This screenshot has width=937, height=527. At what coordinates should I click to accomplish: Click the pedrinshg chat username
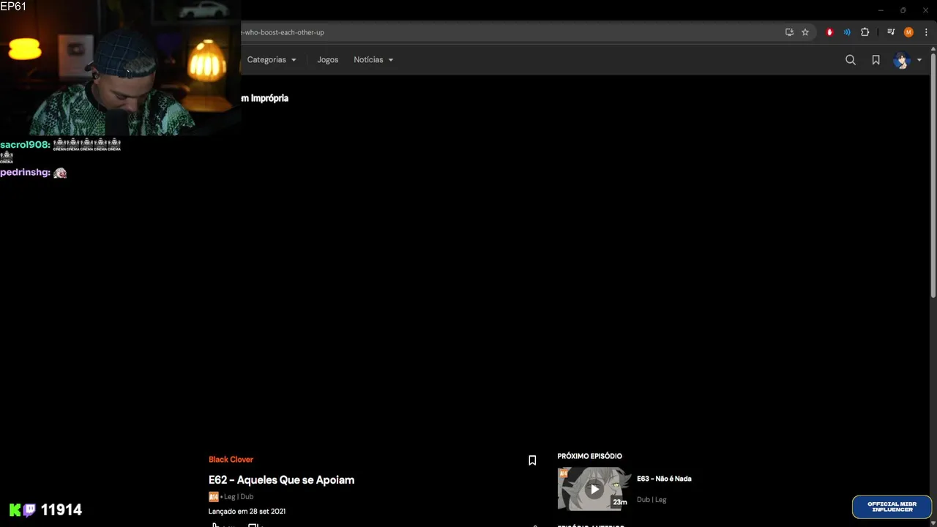pyautogui.click(x=25, y=173)
